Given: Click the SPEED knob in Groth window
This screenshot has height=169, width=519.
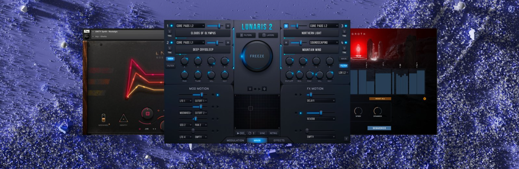Looking at the screenshot, I should coord(358,111).
